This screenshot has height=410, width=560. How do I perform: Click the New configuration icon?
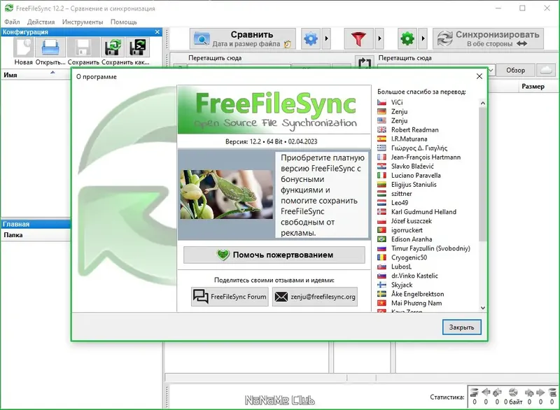[23, 47]
